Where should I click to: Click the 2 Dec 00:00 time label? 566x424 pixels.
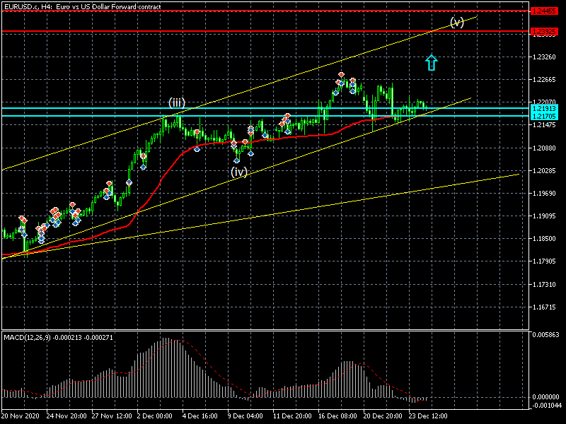(156, 416)
